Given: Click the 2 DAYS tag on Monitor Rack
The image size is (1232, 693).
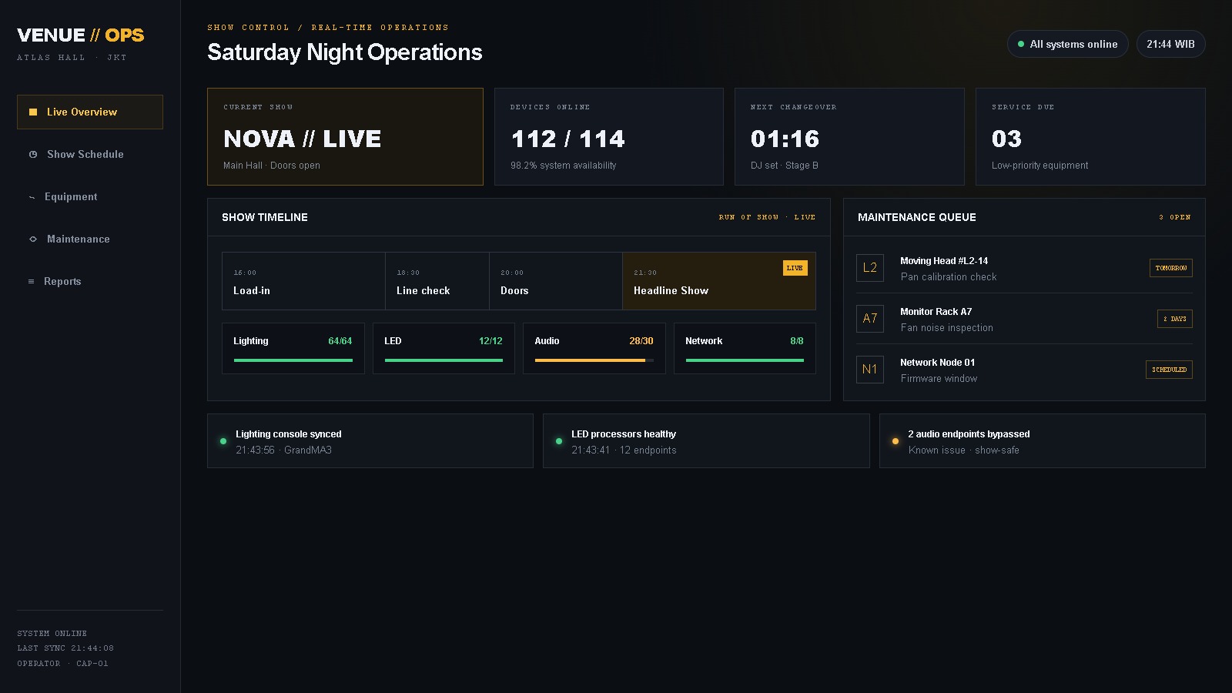Looking at the screenshot, I should [1175, 319].
